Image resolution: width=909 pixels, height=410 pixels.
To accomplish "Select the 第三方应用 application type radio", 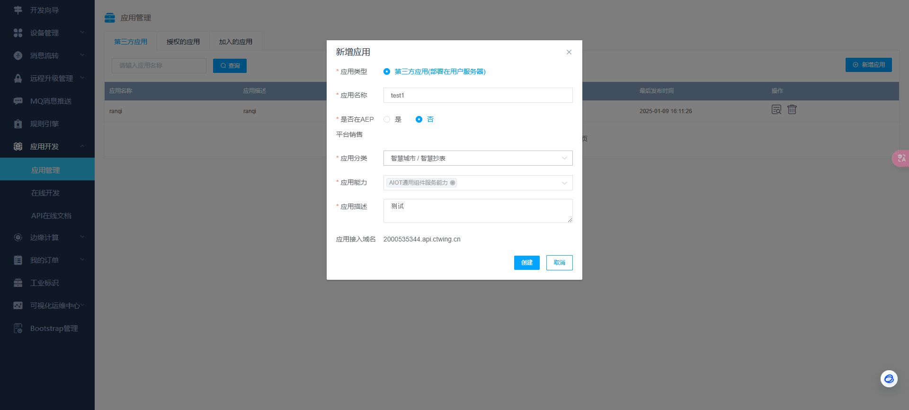I will (x=387, y=71).
